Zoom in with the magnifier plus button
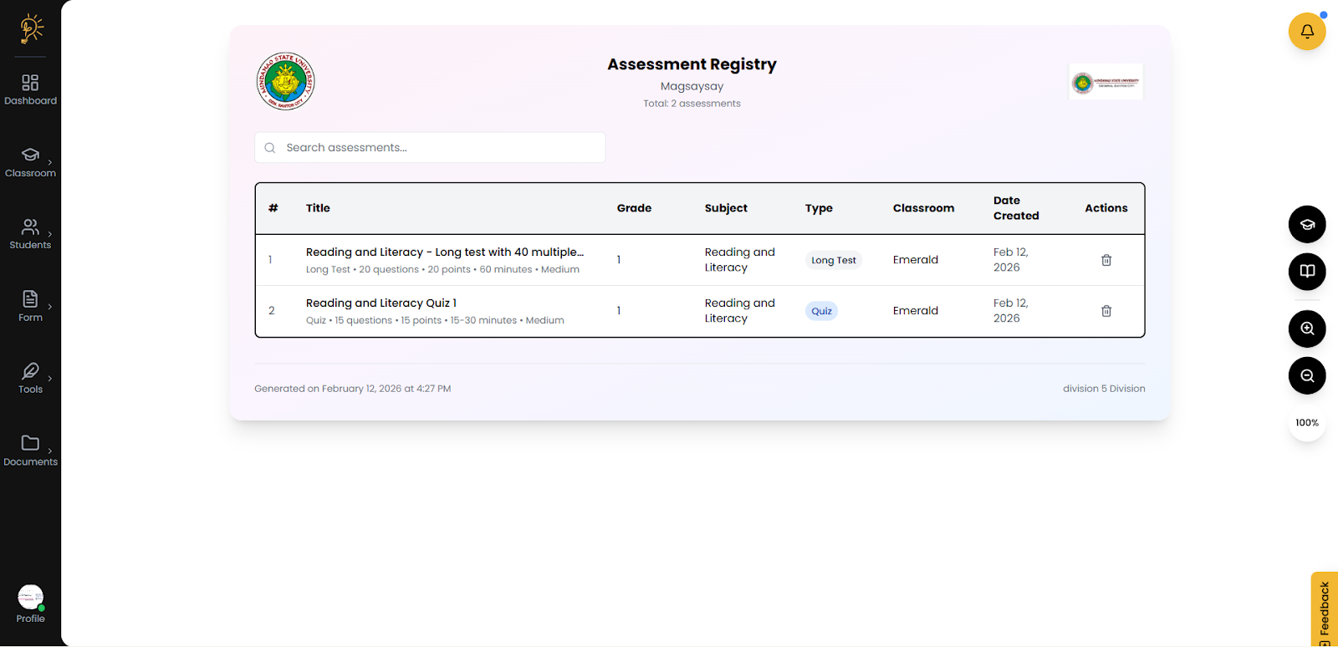Screen dimensions: 1338x647 (1306, 329)
